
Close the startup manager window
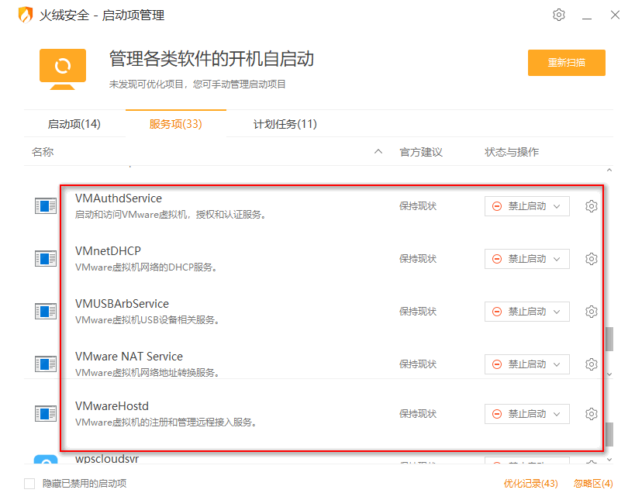pyautogui.click(x=615, y=15)
